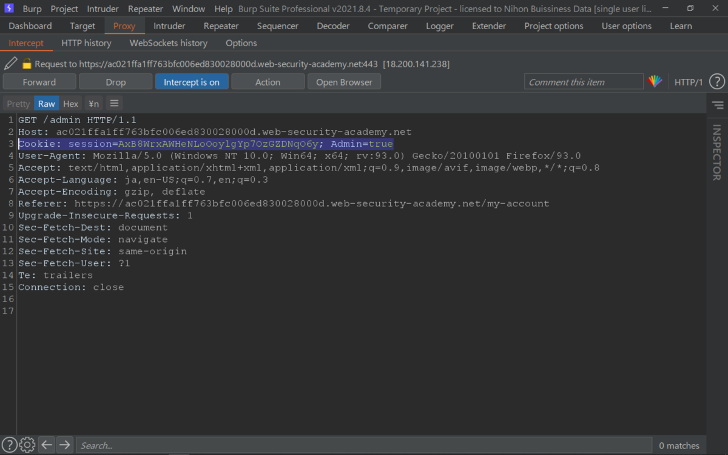Image resolution: width=728 pixels, height=455 pixels.
Task: Click the GET /admin HTTP/1.1 request line
Action: coord(77,120)
